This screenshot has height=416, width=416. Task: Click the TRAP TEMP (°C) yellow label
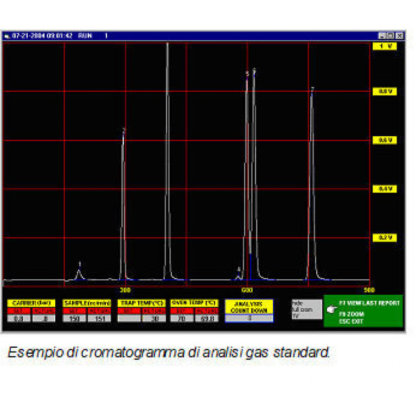click(x=142, y=303)
